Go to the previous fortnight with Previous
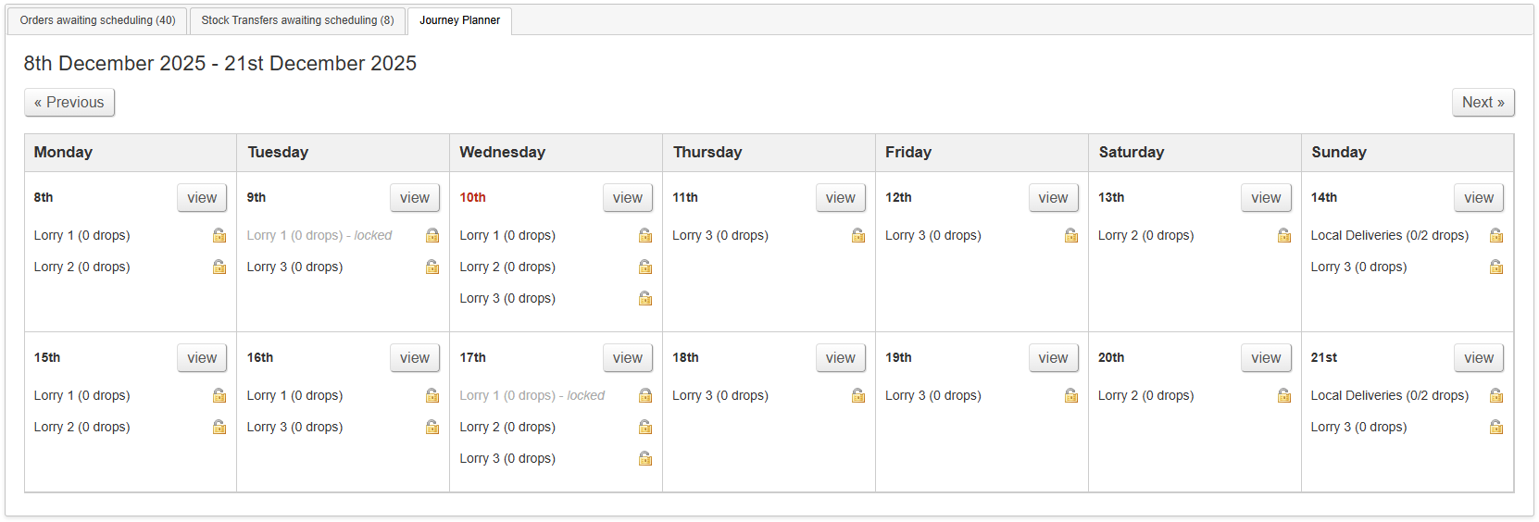Viewport: 1539px width, 522px height. (x=69, y=102)
